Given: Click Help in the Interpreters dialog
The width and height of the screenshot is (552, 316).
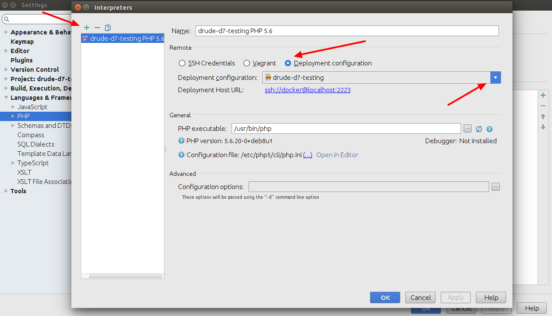Looking at the screenshot, I should (491, 297).
